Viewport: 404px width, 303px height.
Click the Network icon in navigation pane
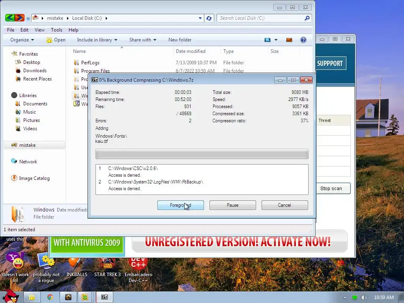click(14, 161)
